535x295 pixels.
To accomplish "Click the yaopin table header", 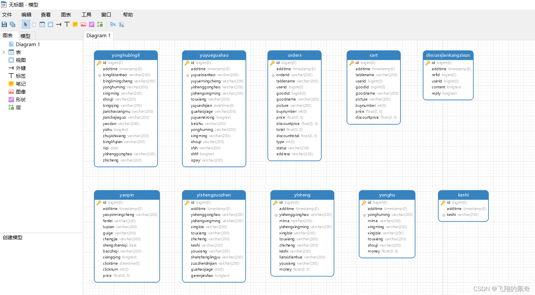I will tap(127, 195).
